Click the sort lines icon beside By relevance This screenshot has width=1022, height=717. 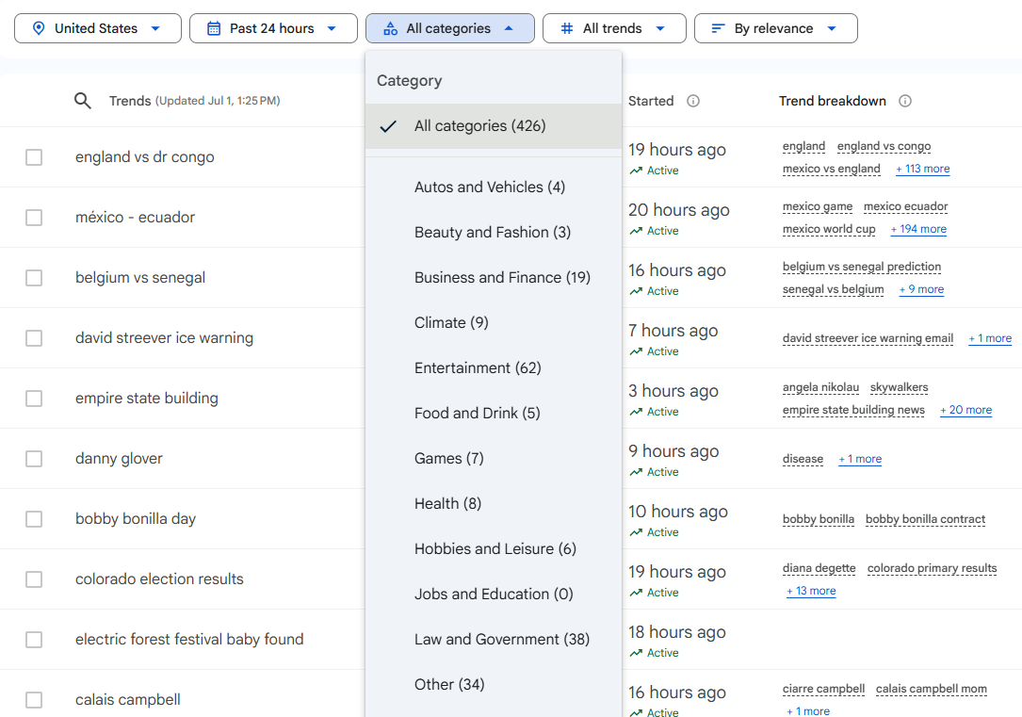[718, 28]
